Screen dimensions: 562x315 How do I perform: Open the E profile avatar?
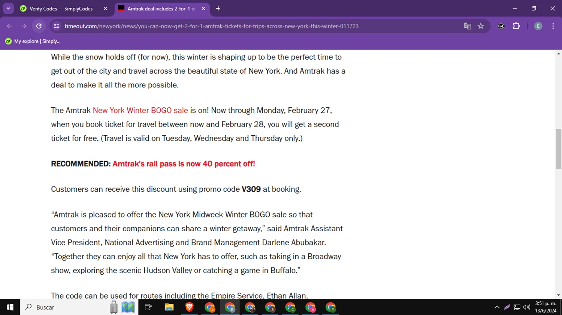[538, 26]
